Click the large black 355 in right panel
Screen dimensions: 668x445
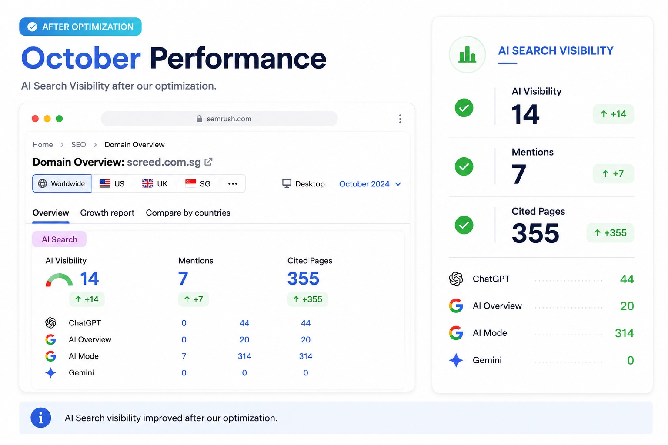[535, 233]
